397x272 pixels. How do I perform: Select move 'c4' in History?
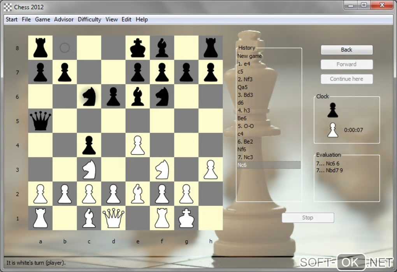269,134
